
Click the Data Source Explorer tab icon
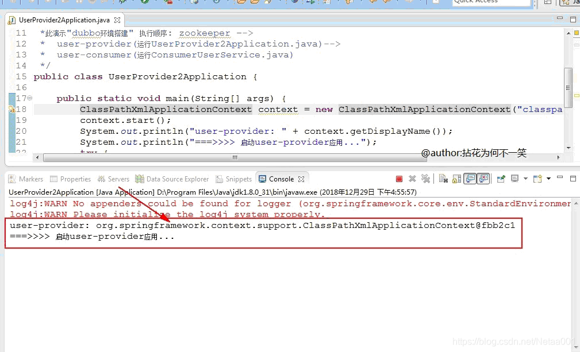coord(140,179)
